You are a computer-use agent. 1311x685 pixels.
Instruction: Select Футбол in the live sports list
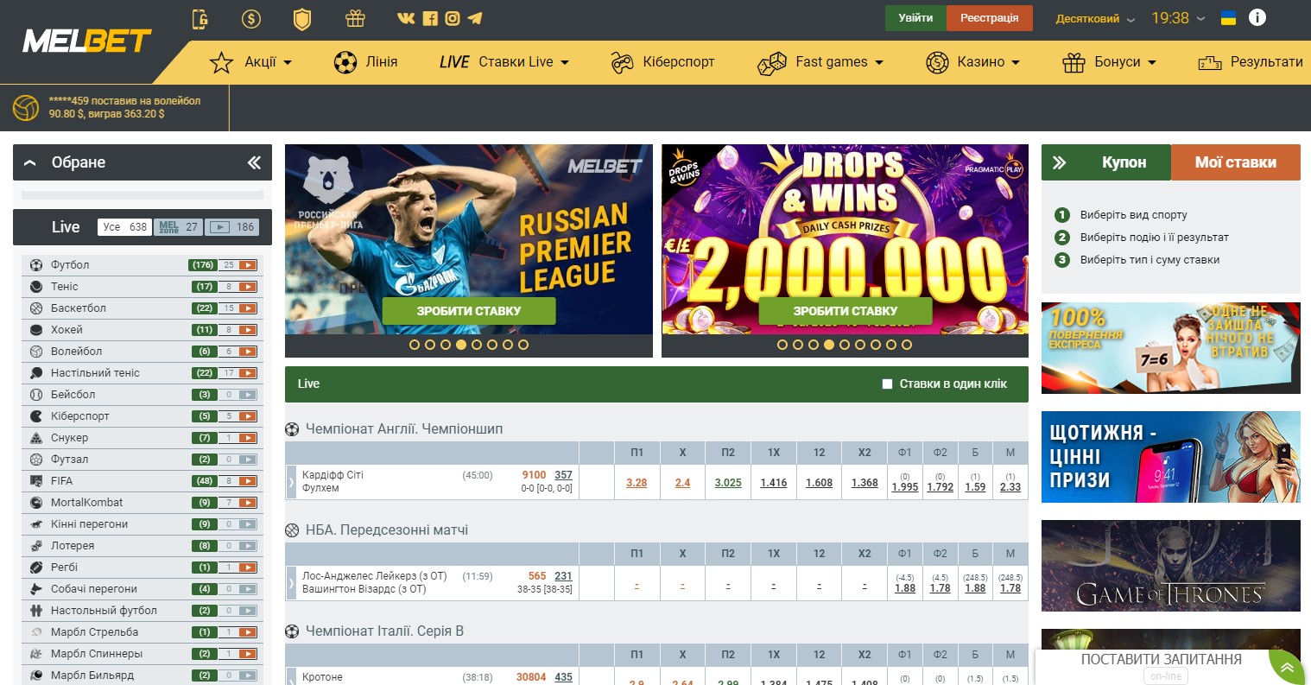pyautogui.click(x=70, y=265)
